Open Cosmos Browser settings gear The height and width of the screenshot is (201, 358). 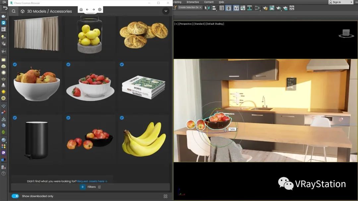(x=100, y=10)
